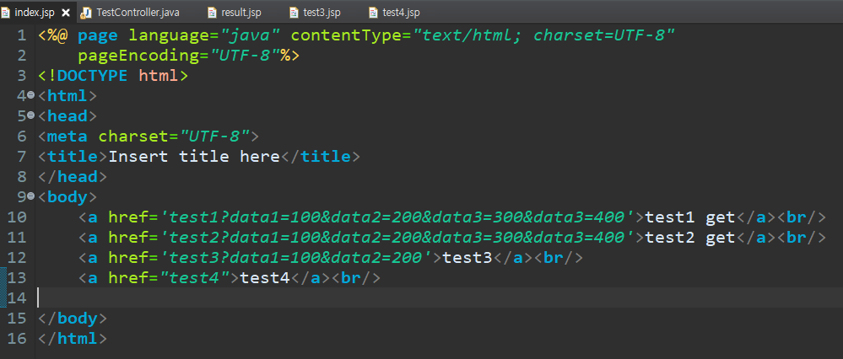
Task: Click the test3 link text in code
Action: pyautogui.click(x=467, y=258)
